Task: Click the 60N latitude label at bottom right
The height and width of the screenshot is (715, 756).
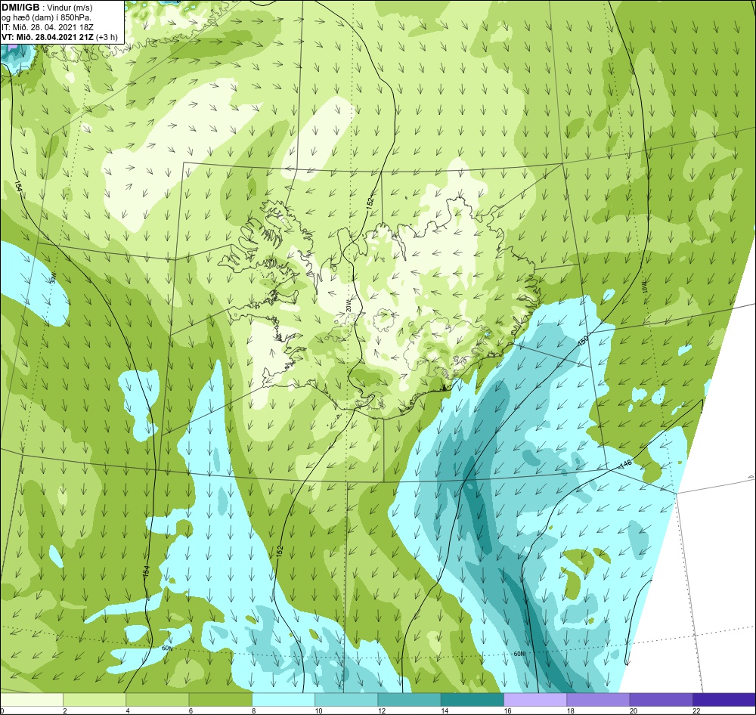Action: [519, 655]
